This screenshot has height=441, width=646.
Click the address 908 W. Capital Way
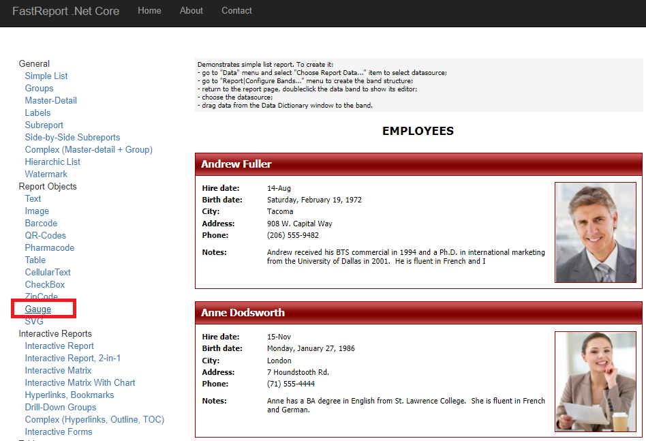point(300,224)
